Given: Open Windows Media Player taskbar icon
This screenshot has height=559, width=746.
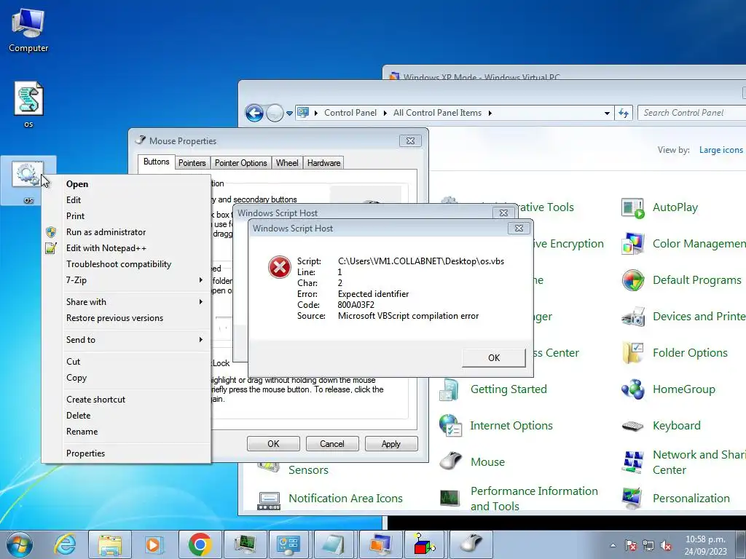Looking at the screenshot, I should click(x=154, y=544).
